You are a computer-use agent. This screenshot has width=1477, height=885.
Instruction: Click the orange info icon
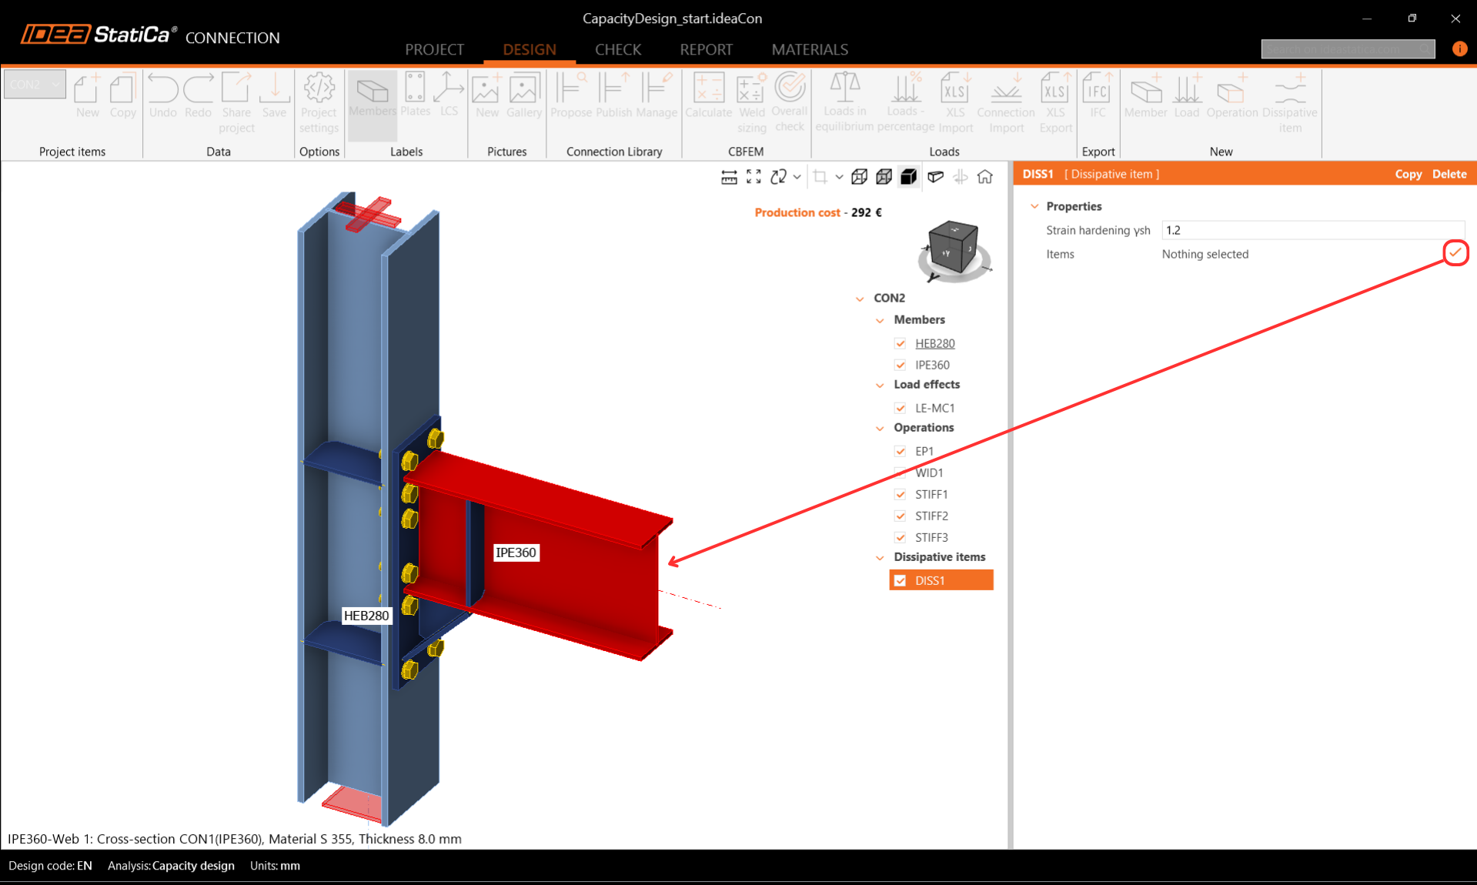click(1459, 48)
